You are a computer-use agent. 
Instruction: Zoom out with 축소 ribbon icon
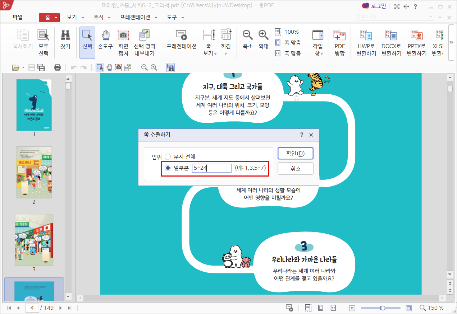click(x=247, y=39)
